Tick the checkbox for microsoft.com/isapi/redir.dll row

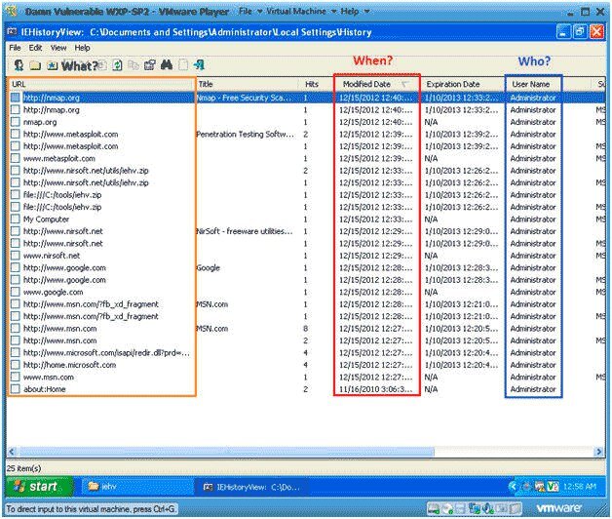(x=16, y=353)
